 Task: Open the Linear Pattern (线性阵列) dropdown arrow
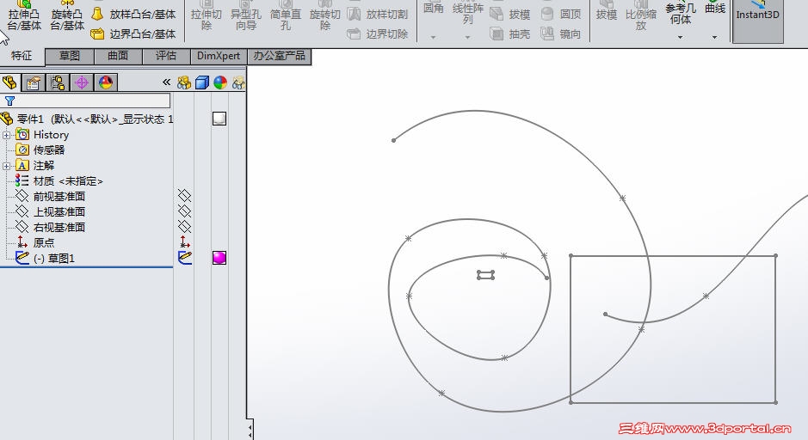tap(468, 37)
